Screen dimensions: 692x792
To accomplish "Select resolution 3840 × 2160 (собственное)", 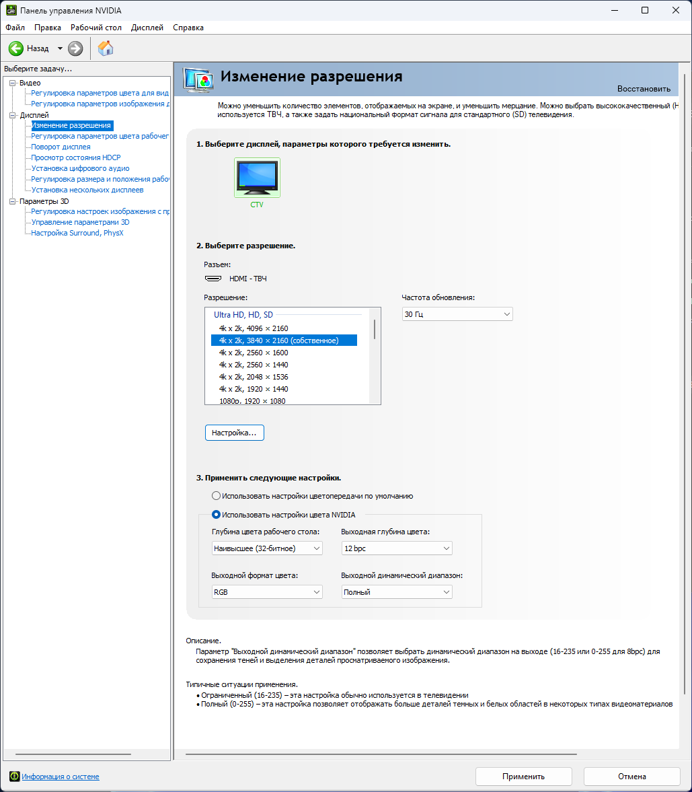I will 284,340.
